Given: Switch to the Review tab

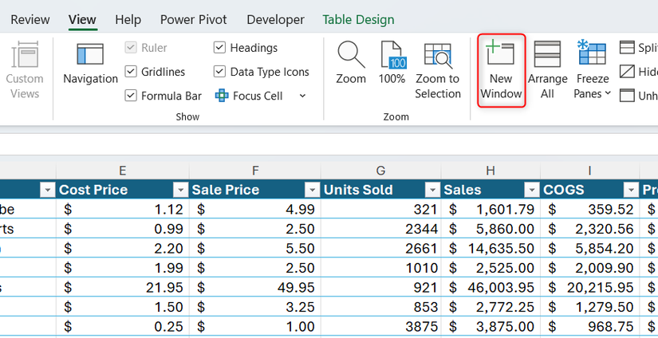Looking at the screenshot, I should [30, 20].
